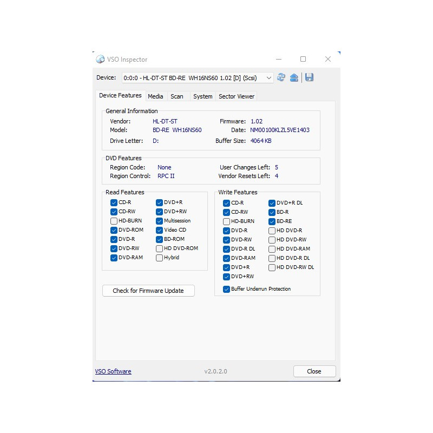
Task: Toggle the DVD-ROM read checkbox
Action: 114,230
